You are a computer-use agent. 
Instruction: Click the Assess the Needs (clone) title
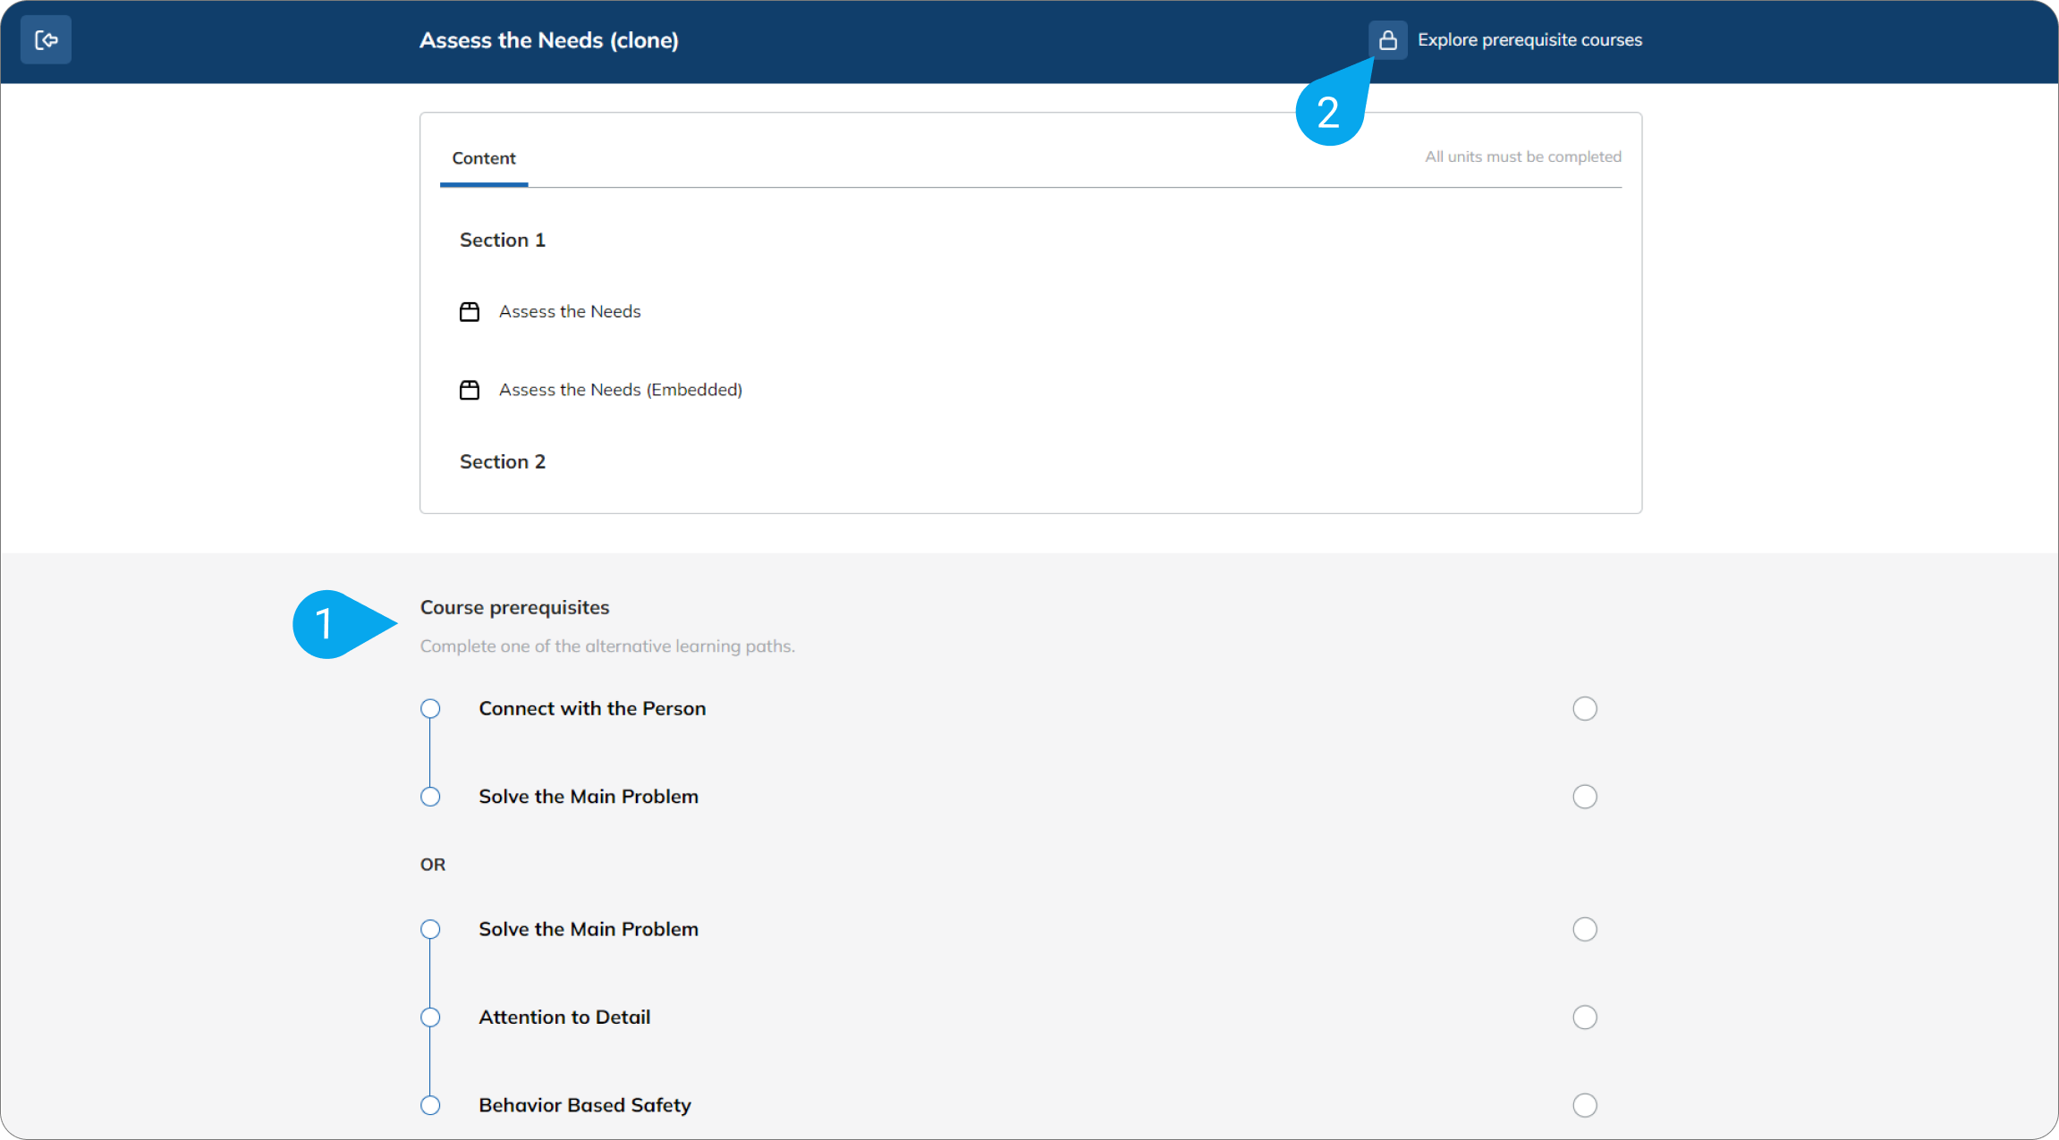548,40
